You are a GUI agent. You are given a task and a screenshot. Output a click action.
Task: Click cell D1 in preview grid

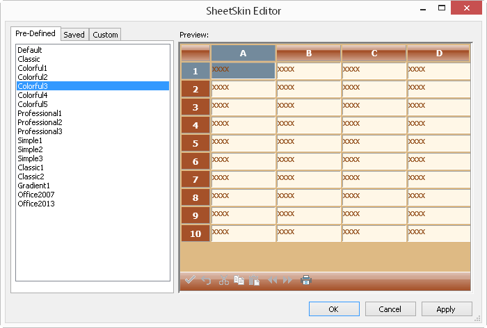(439, 71)
